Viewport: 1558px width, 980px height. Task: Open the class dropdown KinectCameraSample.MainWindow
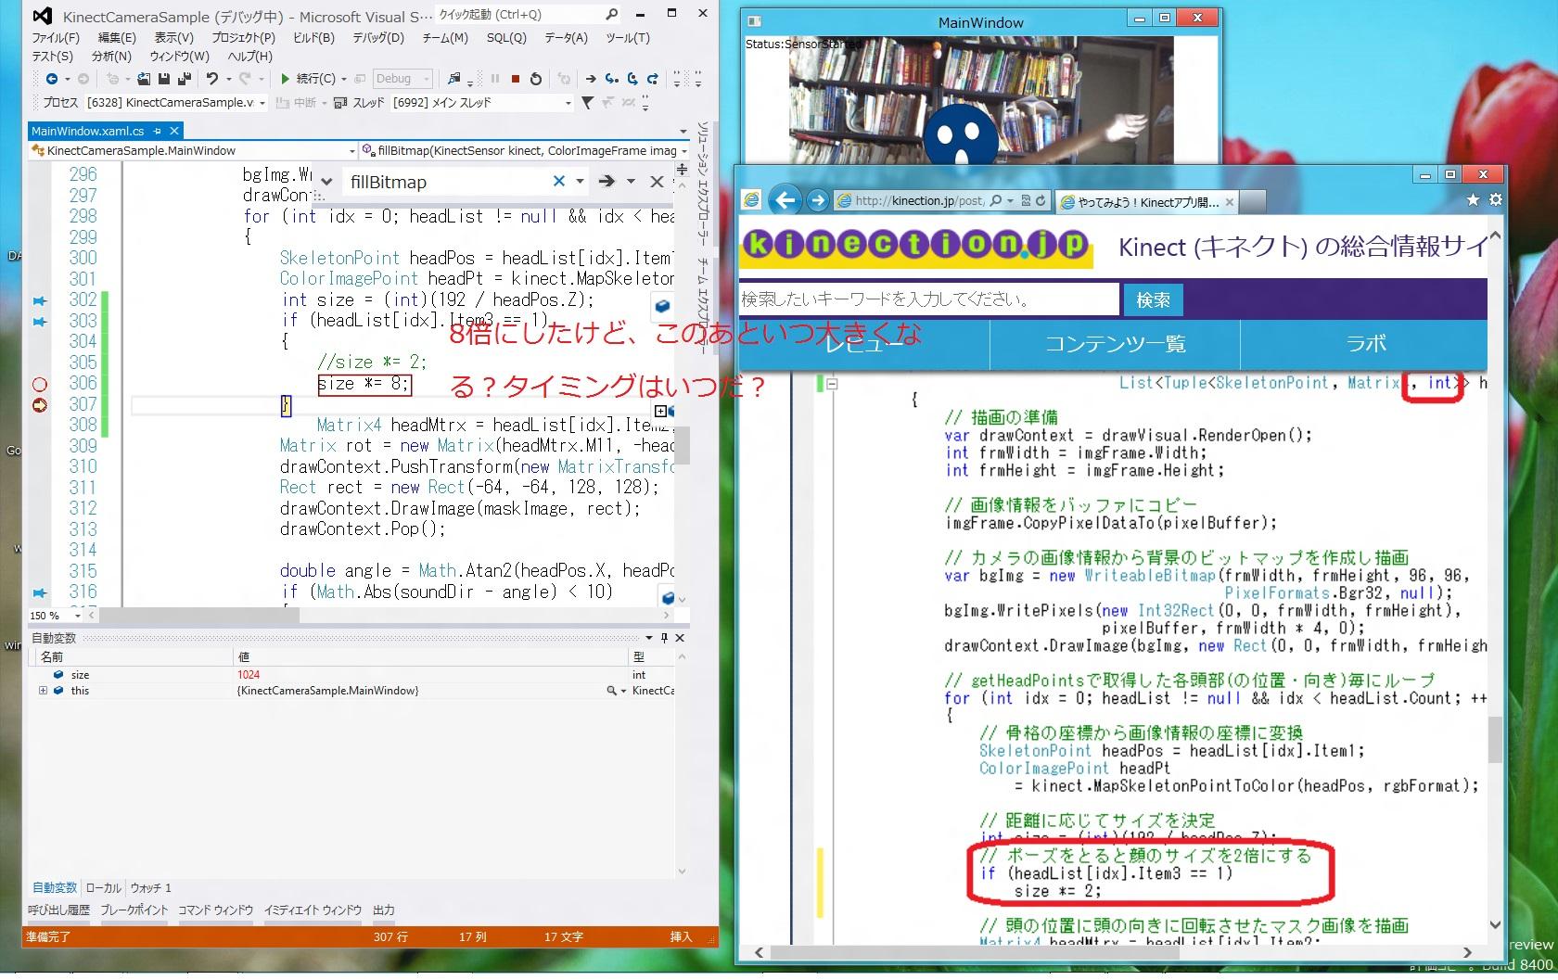click(193, 151)
